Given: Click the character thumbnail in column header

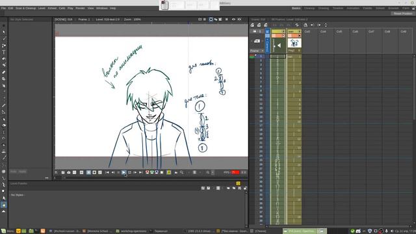Looking at the screenshot, I should [x=294, y=44].
